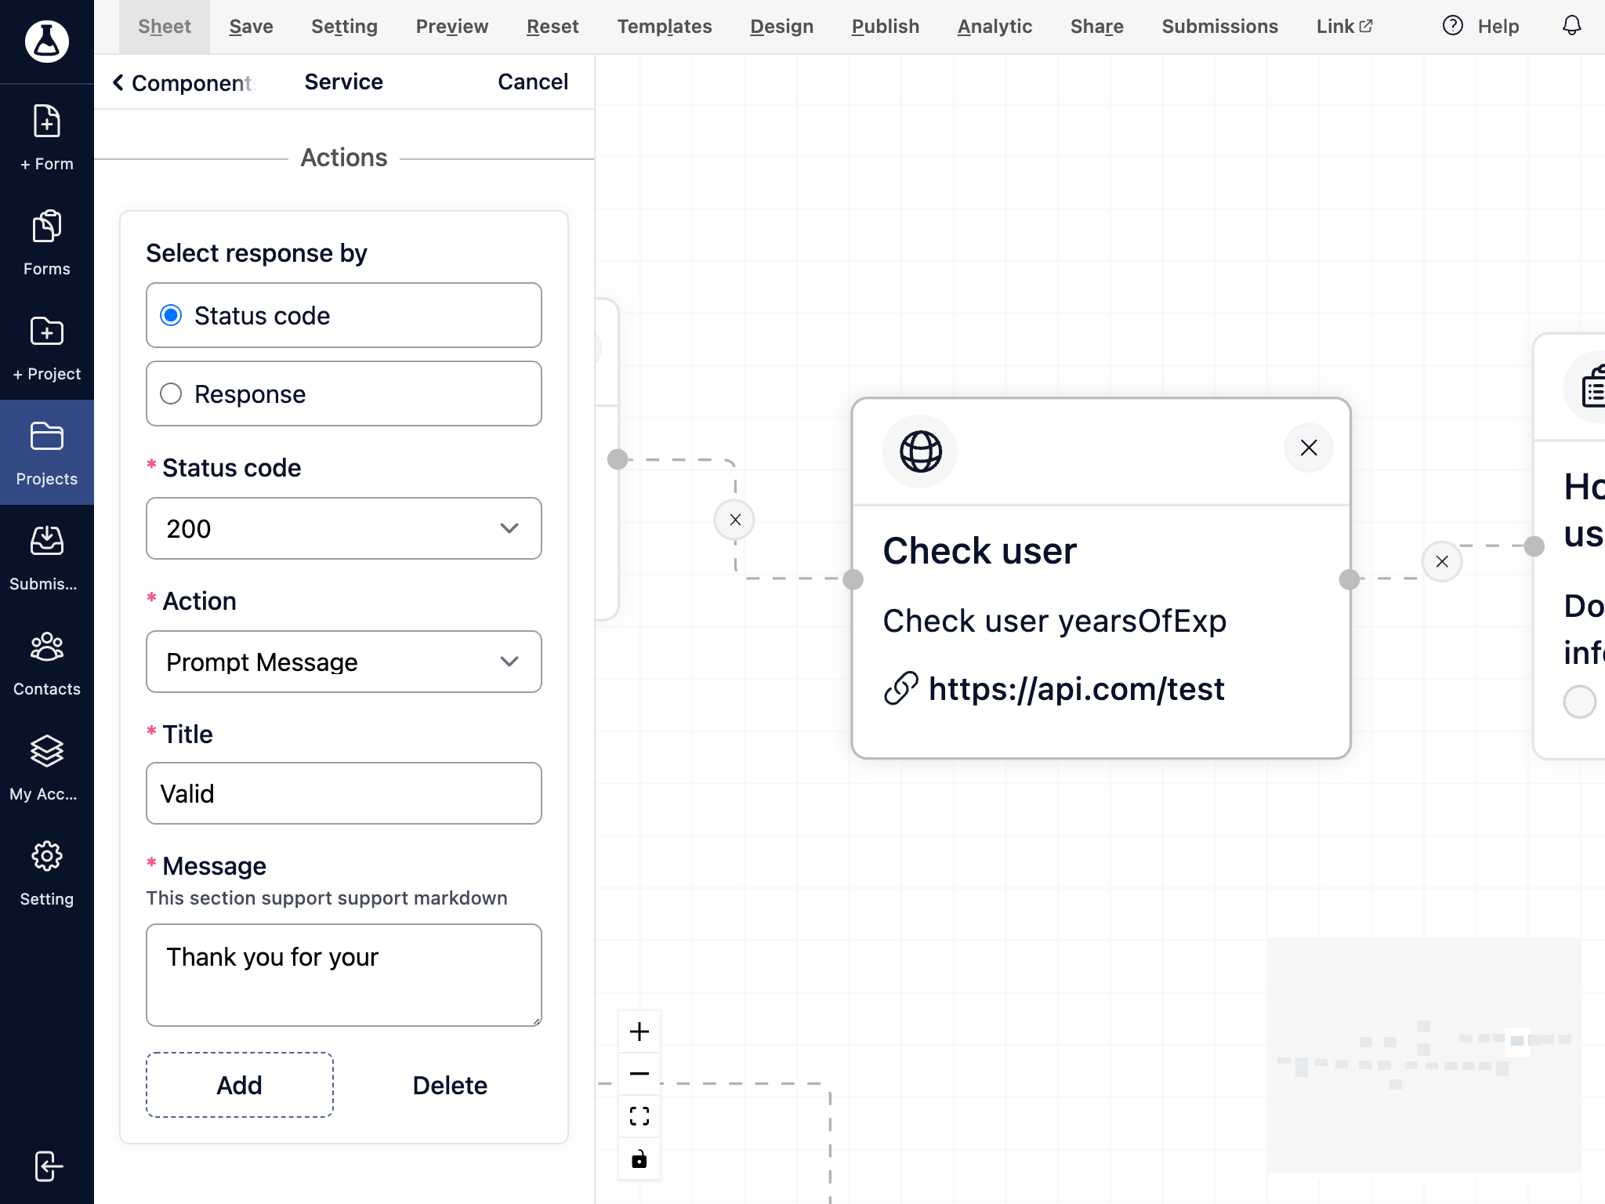Close the Check user node
The height and width of the screenshot is (1204, 1605).
tap(1308, 448)
